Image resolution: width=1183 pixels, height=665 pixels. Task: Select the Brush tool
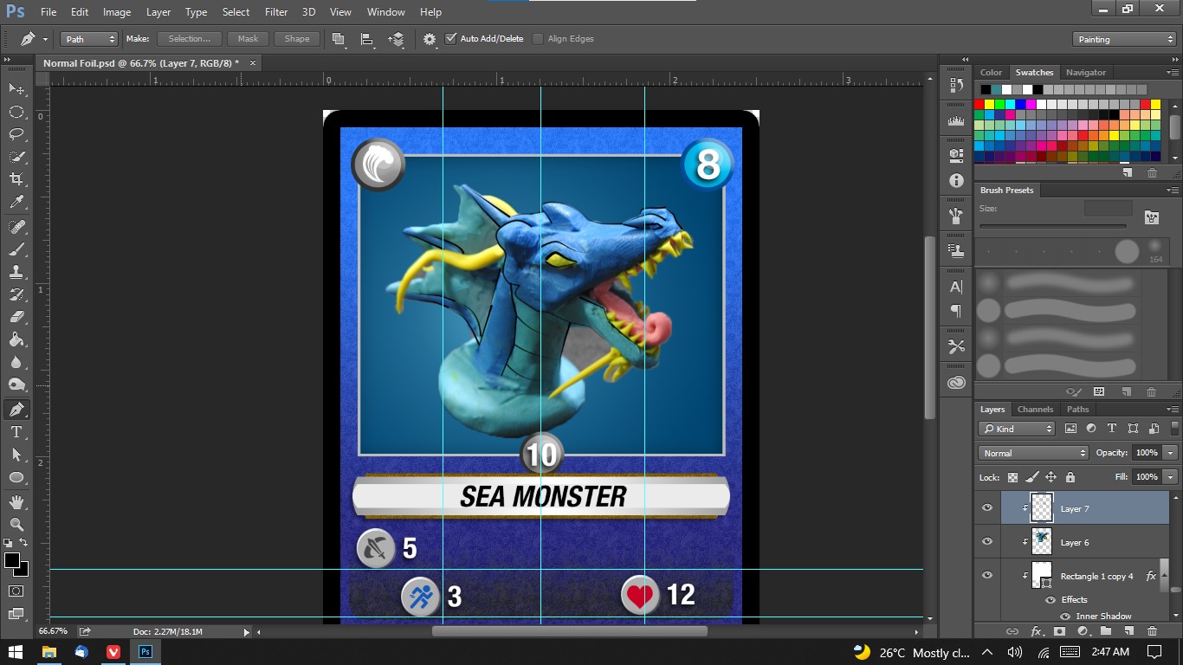click(16, 249)
